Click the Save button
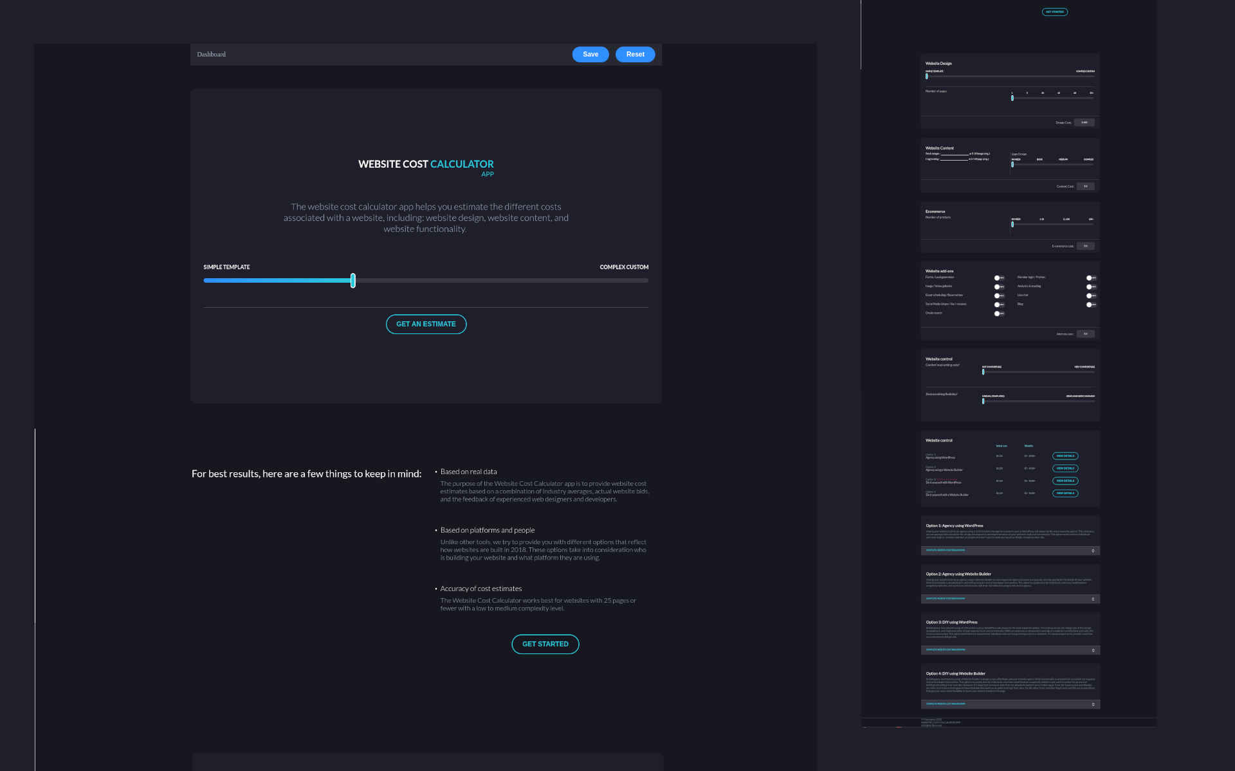The width and height of the screenshot is (1235, 771). click(x=590, y=55)
